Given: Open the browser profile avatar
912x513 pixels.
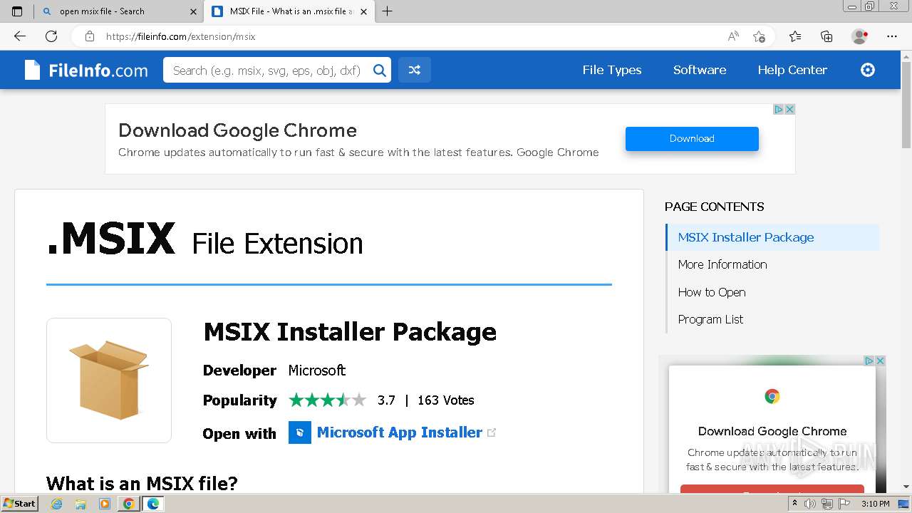Looking at the screenshot, I should (859, 36).
